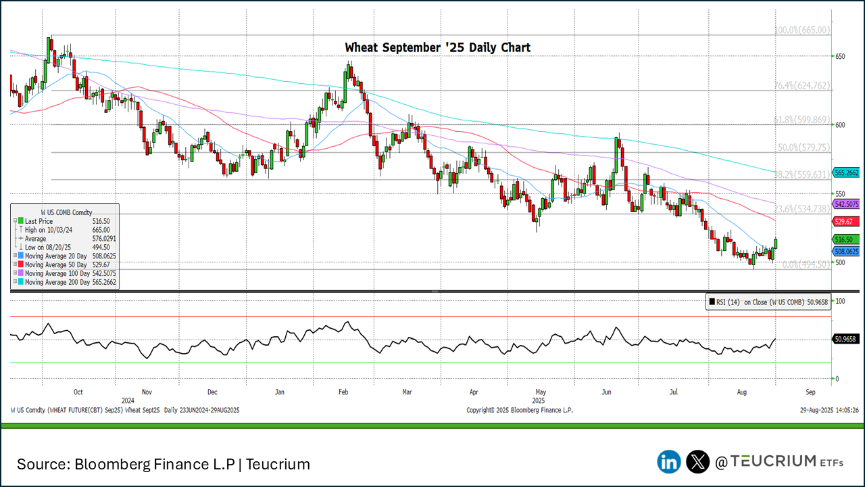Screen dimensions: 865x487
Task: Click the 600 price axis label
Action: pyautogui.click(x=841, y=124)
